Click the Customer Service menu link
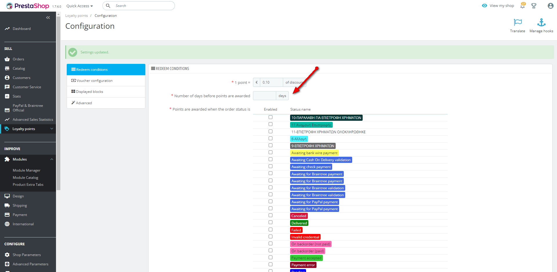 coord(27,87)
